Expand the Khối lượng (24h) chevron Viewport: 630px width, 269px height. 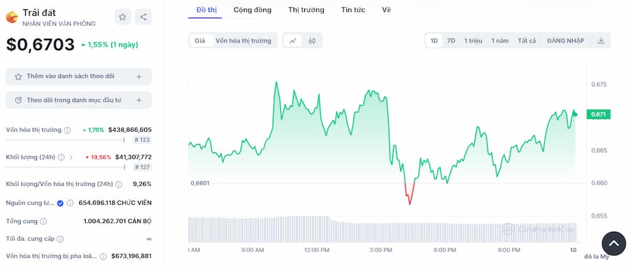[x=71, y=157]
